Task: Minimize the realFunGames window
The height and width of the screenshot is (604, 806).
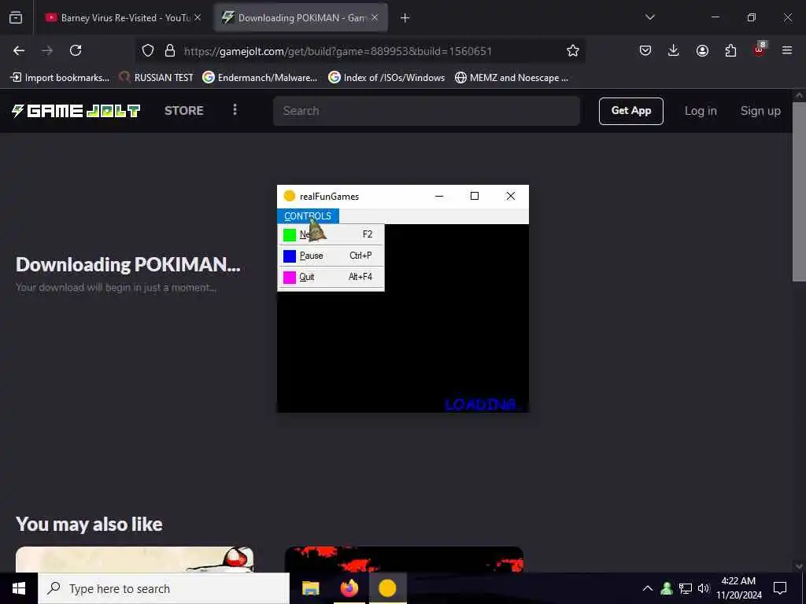Action: coord(439,196)
